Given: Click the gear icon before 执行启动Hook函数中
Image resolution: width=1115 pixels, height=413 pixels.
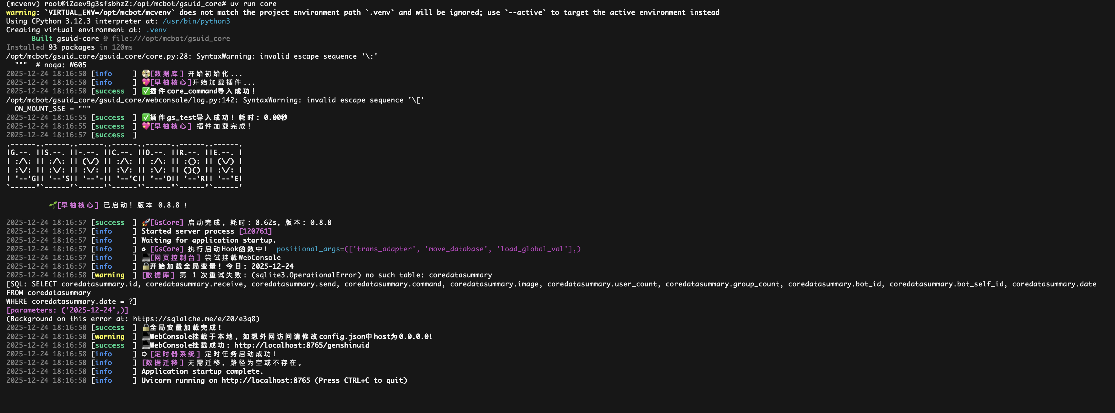Looking at the screenshot, I should [144, 249].
